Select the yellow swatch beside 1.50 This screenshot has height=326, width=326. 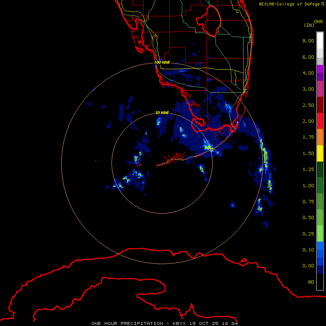[320, 153]
